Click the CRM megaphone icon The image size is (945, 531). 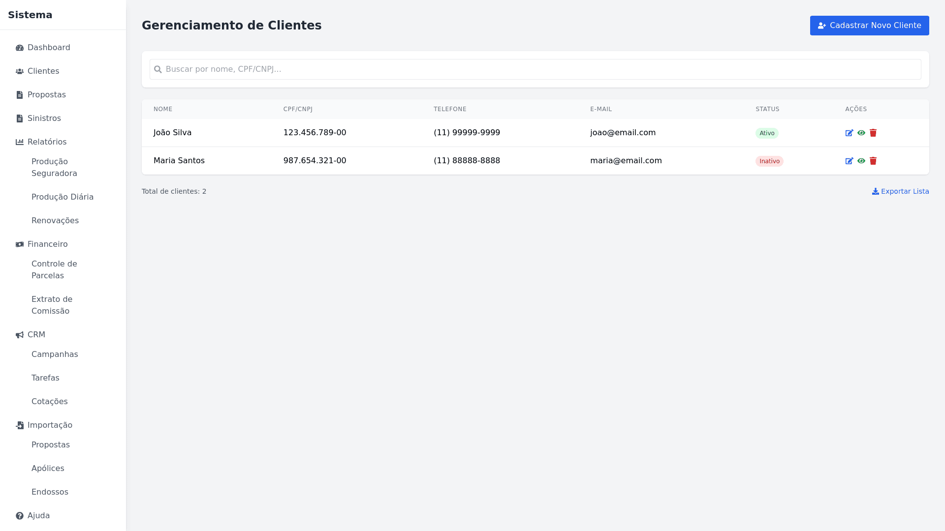(19, 334)
